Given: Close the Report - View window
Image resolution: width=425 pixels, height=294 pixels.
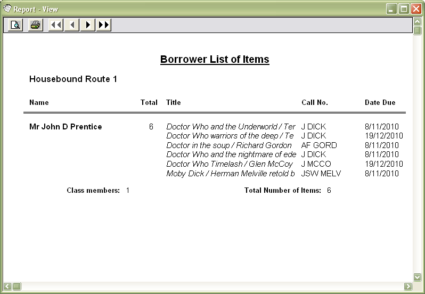Looking at the screenshot, I should 416,9.
